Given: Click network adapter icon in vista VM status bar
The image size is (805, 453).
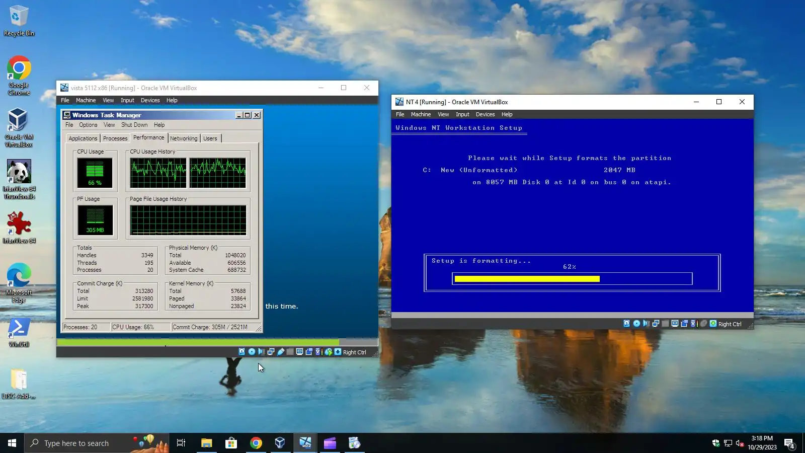Looking at the screenshot, I should (271, 352).
